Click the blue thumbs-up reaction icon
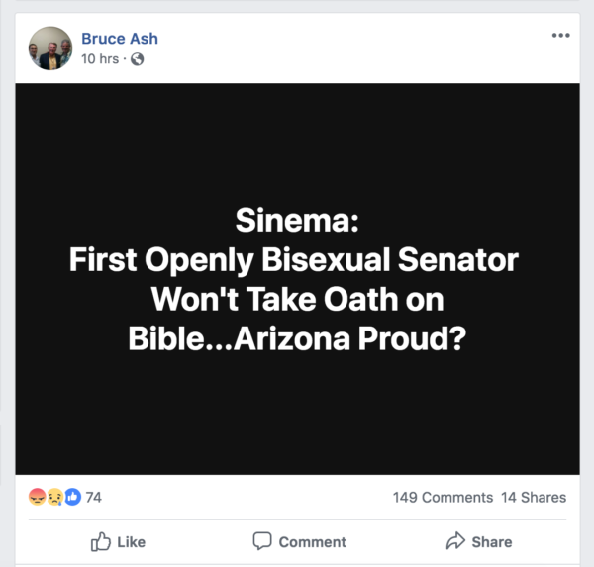This screenshot has width=594, height=567. [72, 497]
